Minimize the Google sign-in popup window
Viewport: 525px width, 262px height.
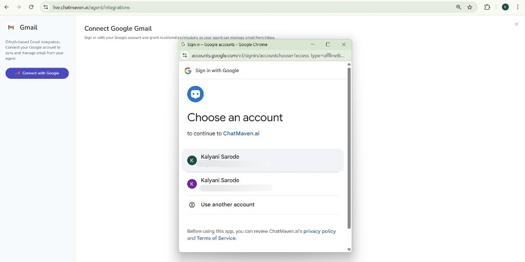point(313,45)
